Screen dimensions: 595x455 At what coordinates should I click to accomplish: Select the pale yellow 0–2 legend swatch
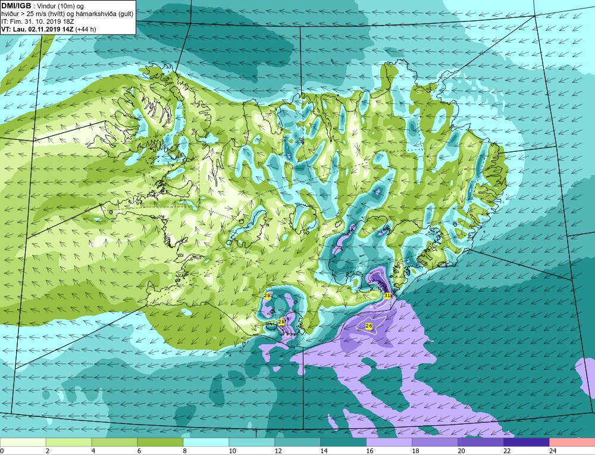tap(23, 442)
